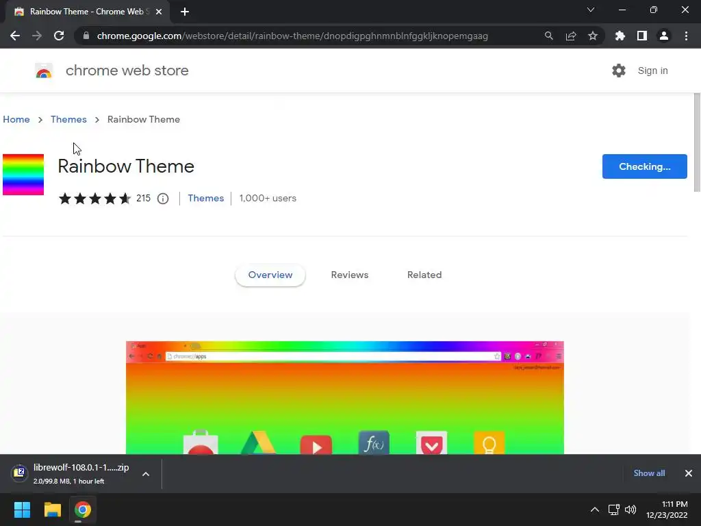Click Chrome icon in taskbar
The image size is (701, 526).
[83, 510]
